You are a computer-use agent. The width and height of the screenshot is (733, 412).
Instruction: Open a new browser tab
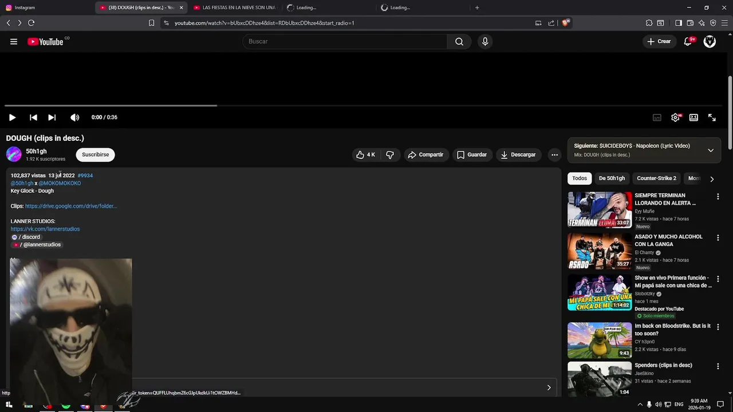477,7
